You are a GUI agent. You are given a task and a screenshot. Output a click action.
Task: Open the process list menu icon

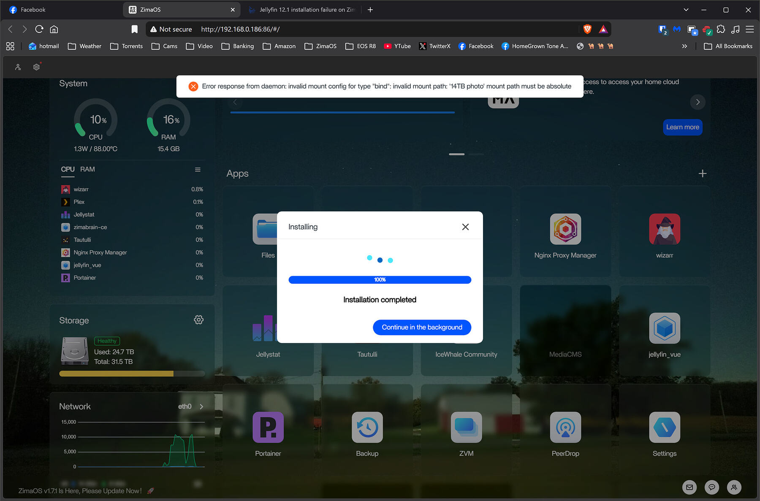tap(198, 170)
